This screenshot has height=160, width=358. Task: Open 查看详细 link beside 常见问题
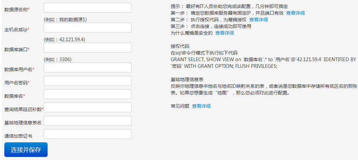(201, 106)
